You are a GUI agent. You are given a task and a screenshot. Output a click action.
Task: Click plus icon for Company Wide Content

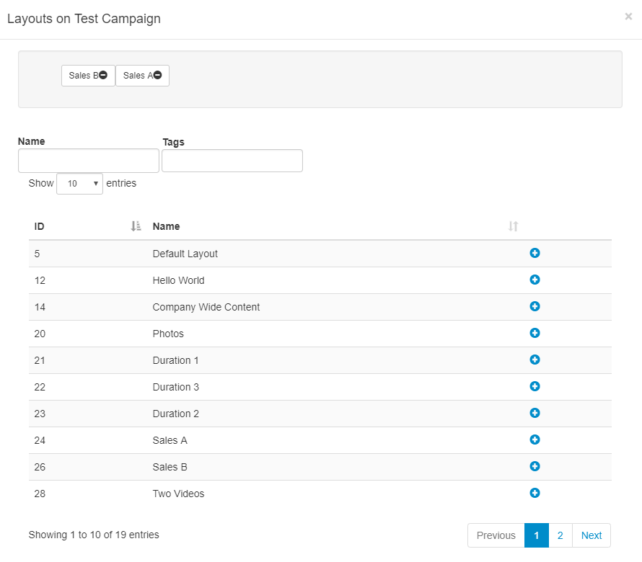535,306
